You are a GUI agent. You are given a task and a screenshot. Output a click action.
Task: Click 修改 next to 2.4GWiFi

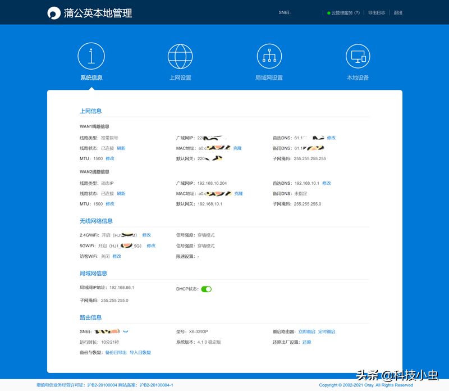(146, 235)
